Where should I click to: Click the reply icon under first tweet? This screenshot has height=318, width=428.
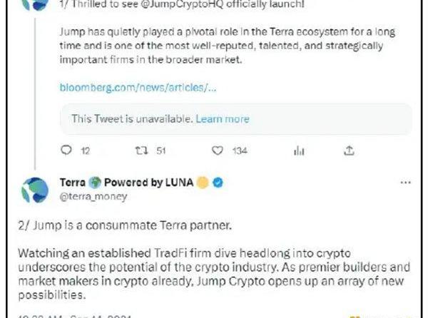tap(66, 150)
